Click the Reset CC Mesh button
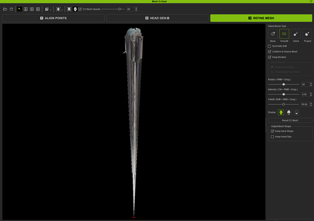The height and width of the screenshot is (221, 314). 290,121
